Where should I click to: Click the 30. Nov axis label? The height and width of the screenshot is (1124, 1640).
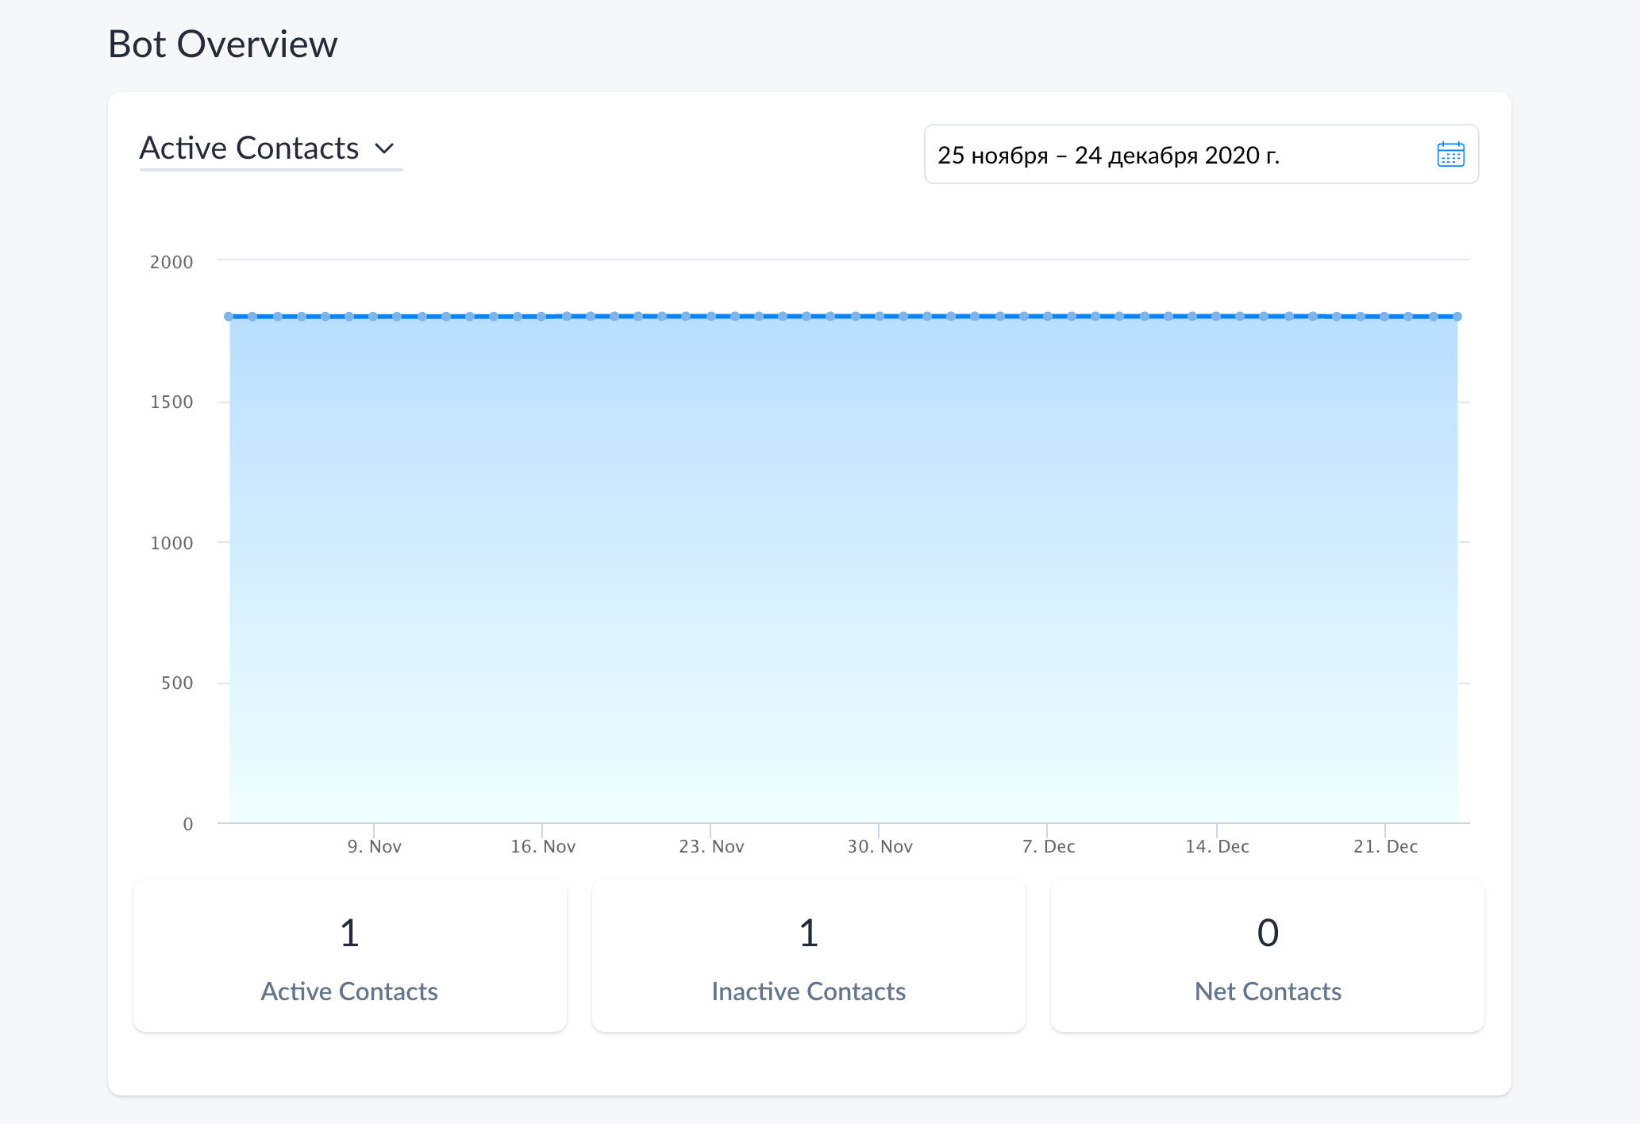point(880,846)
